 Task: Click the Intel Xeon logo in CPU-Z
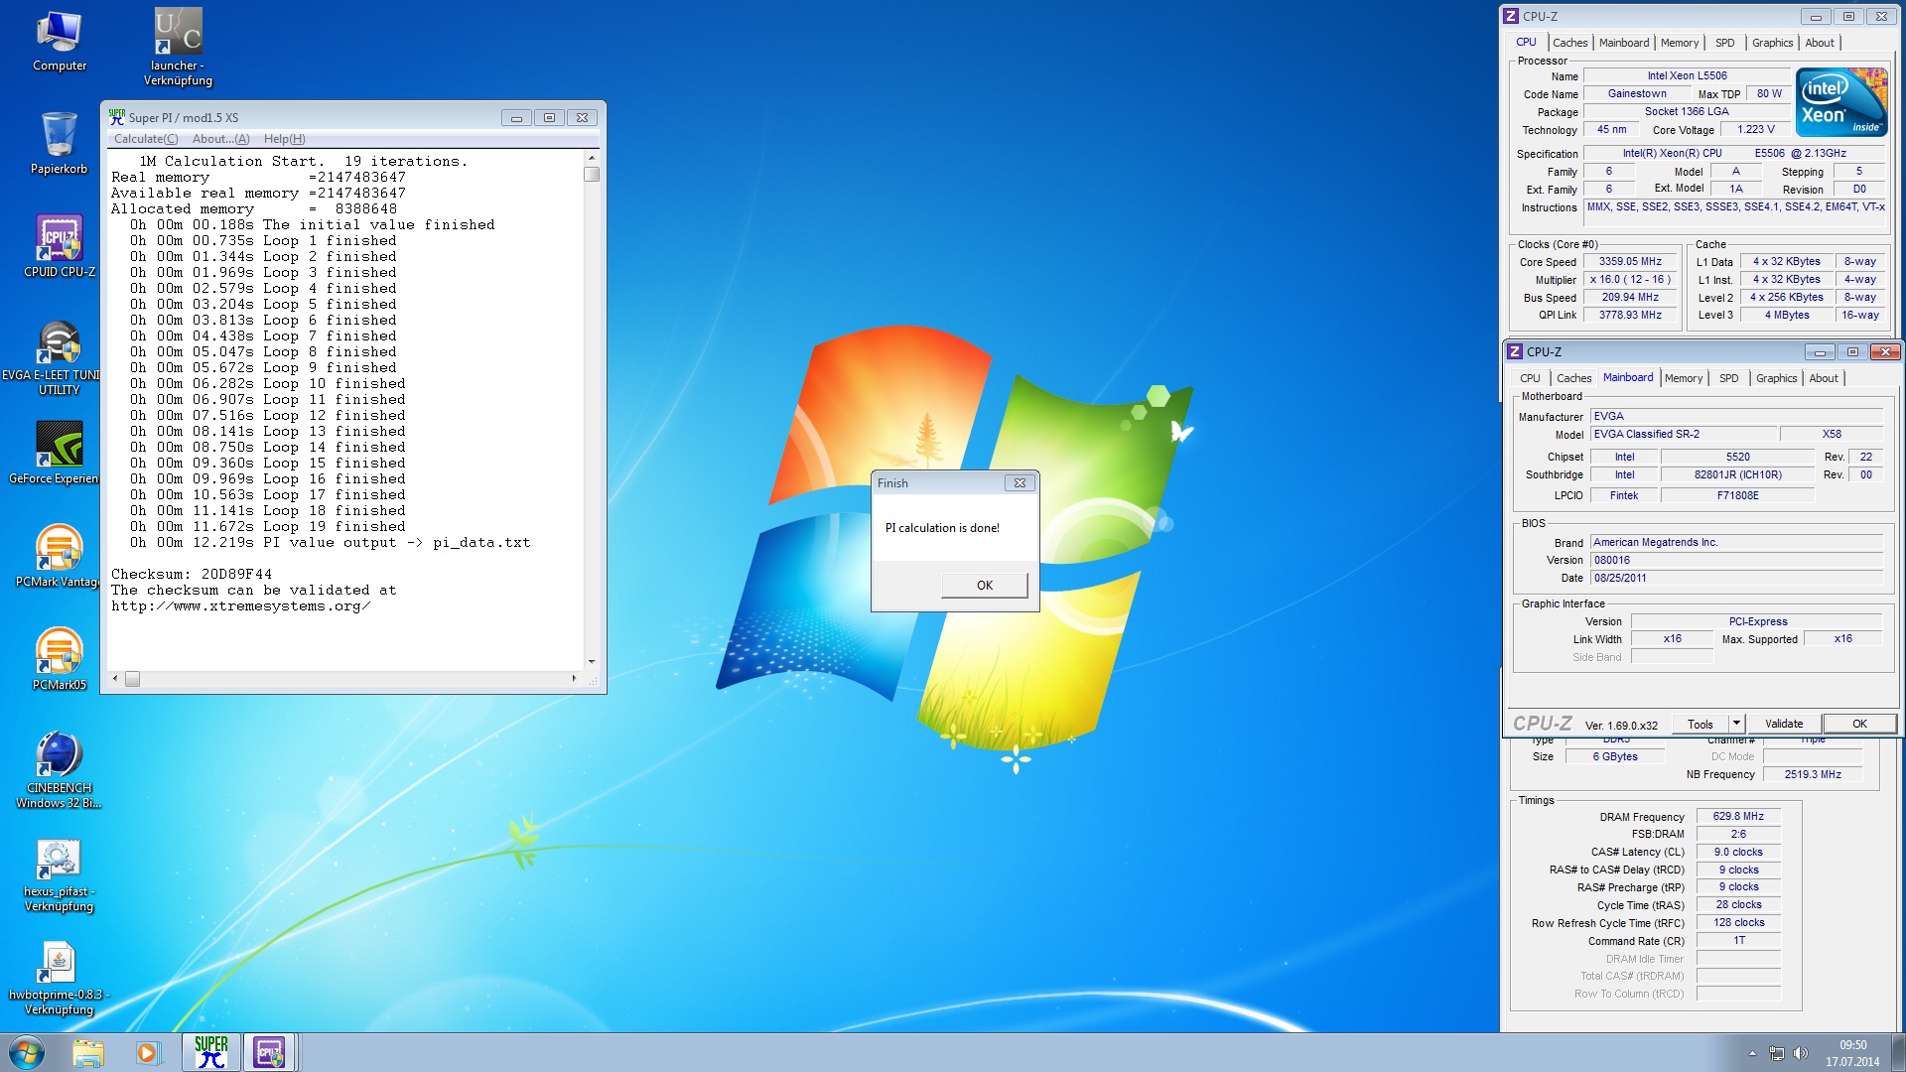pos(1842,102)
